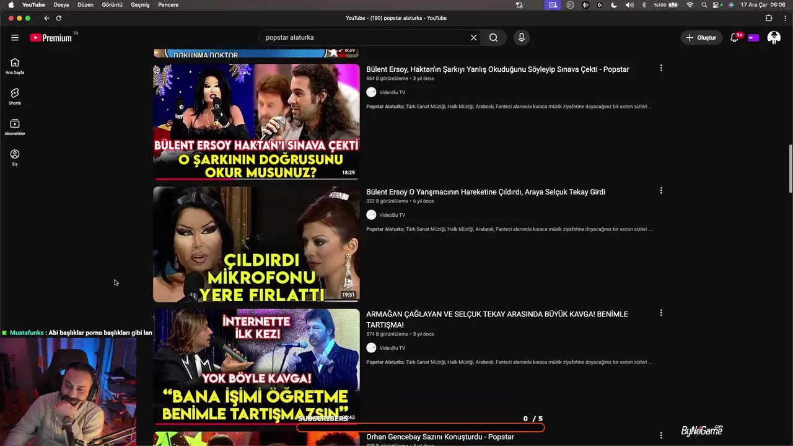Click the magnifier search button
This screenshot has height=446, width=793.
494,38
